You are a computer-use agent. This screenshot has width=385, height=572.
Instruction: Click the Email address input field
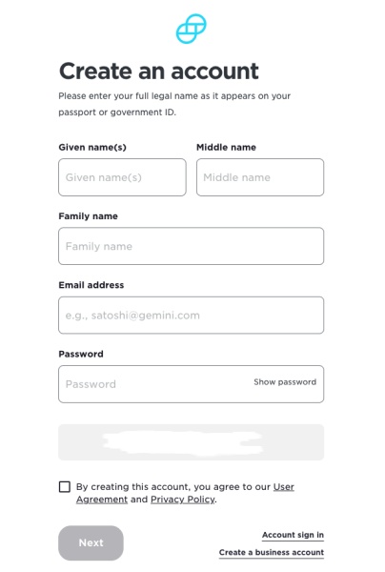tap(191, 316)
